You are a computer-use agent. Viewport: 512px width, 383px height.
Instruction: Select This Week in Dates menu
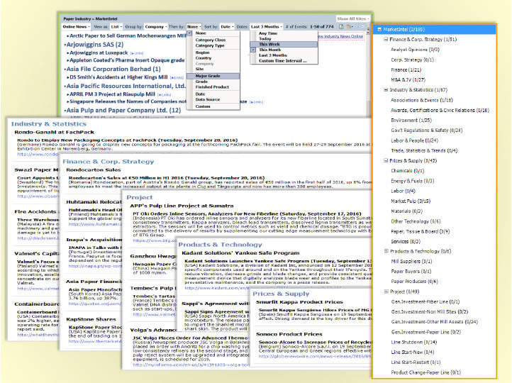[x=284, y=45]
